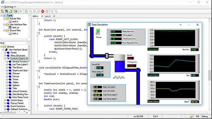Click the first greyed icon after stop buttons
The height and width of the screenshot is (119, 212).
pos(52,12)
